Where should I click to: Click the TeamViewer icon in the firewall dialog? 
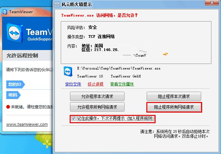[x=68, y=72]
